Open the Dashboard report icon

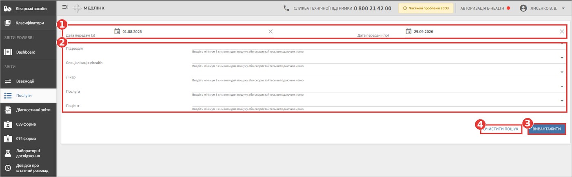pos(8,52)
